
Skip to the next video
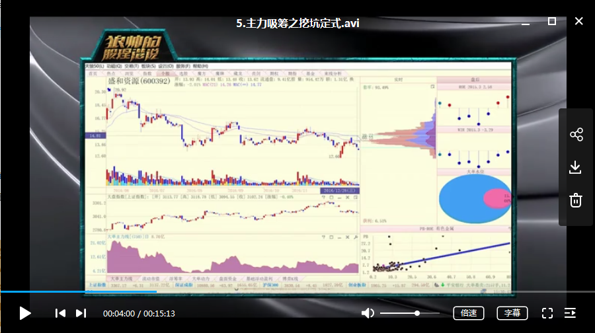click(x=81, y=313)
